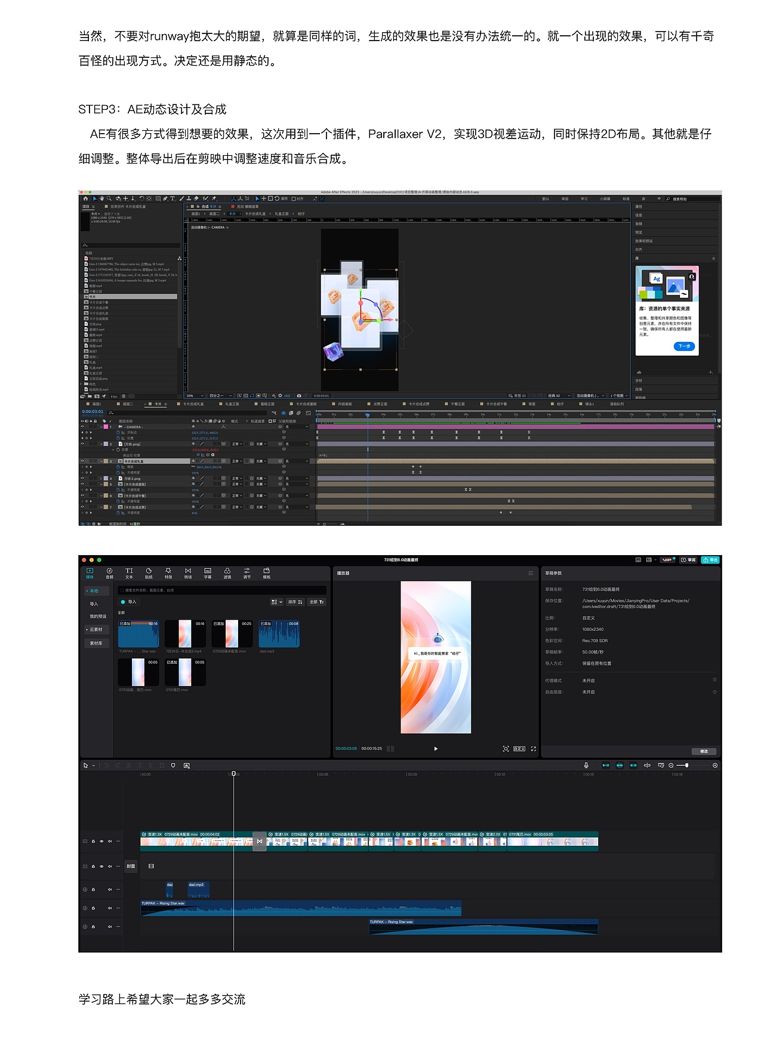
Task: Select the dazi.mp3 thumbnail in media panel
Action: [x=279, y=634]
